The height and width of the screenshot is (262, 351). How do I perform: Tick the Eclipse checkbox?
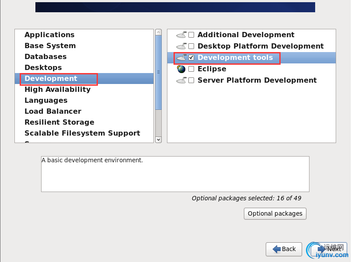191,69
